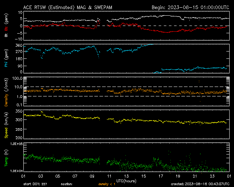
Task: Click the 'UTC(hours)' axis title
Action: [x=126, y=181]
